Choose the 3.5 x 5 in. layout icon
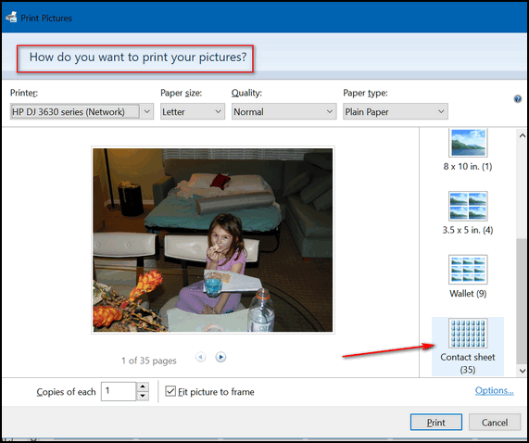 click(468, 206)
